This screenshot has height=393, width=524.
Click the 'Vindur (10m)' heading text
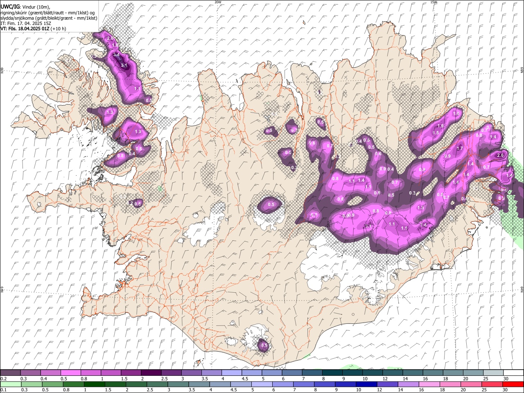pyautogui.click(x=35, y=7)
